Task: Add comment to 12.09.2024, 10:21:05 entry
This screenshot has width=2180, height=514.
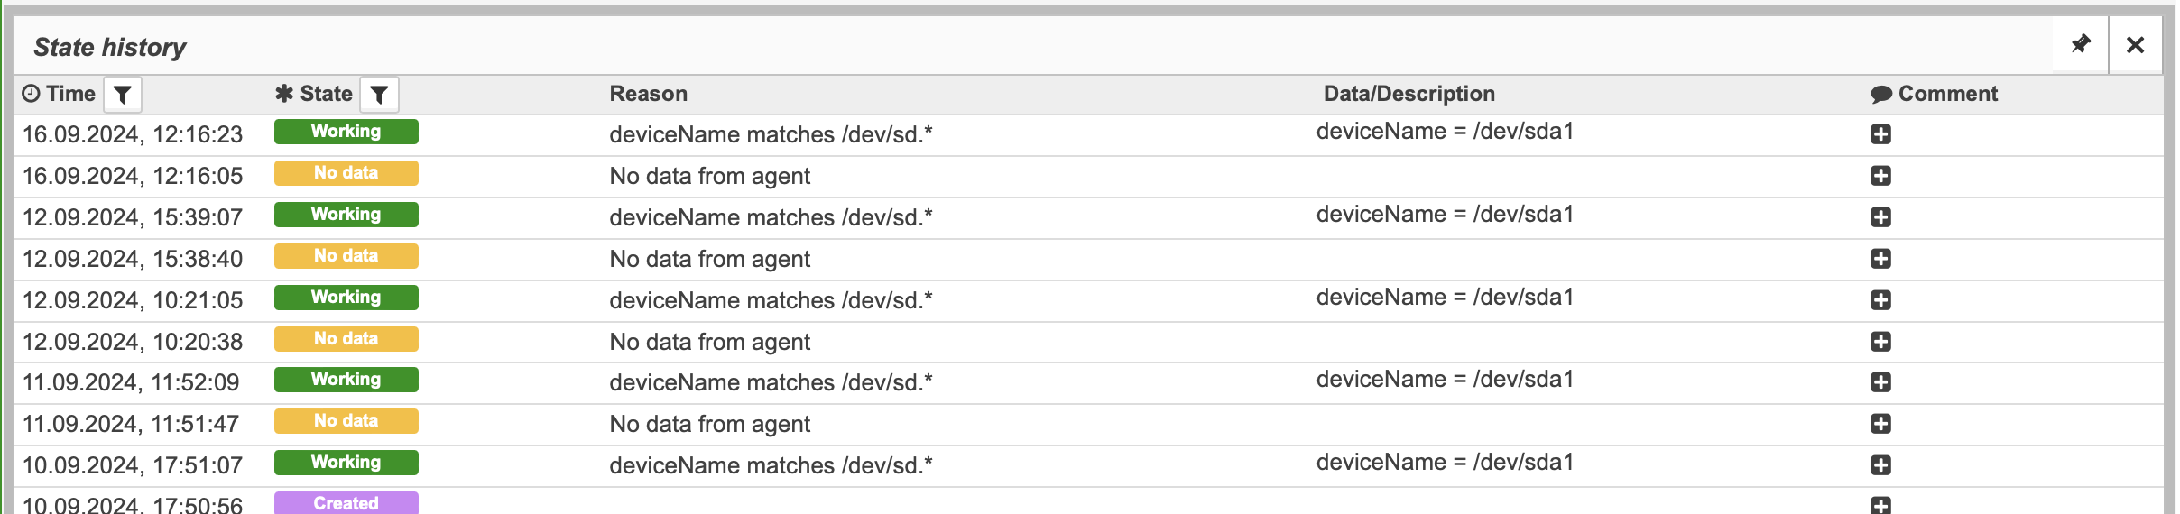Action: [x=1880, y=300]
